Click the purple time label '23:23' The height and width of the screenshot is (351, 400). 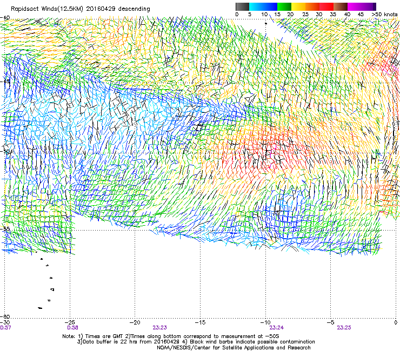point(159,328)
